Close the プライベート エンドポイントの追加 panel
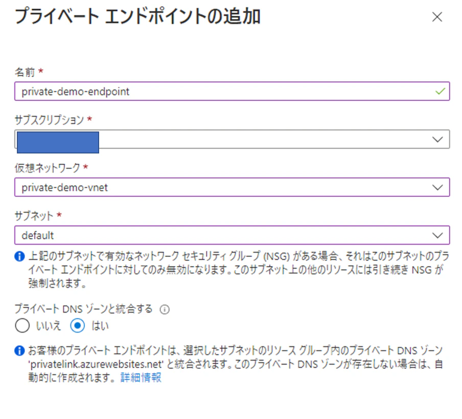The width and height of the screenshot is (462, 419). 437,17
